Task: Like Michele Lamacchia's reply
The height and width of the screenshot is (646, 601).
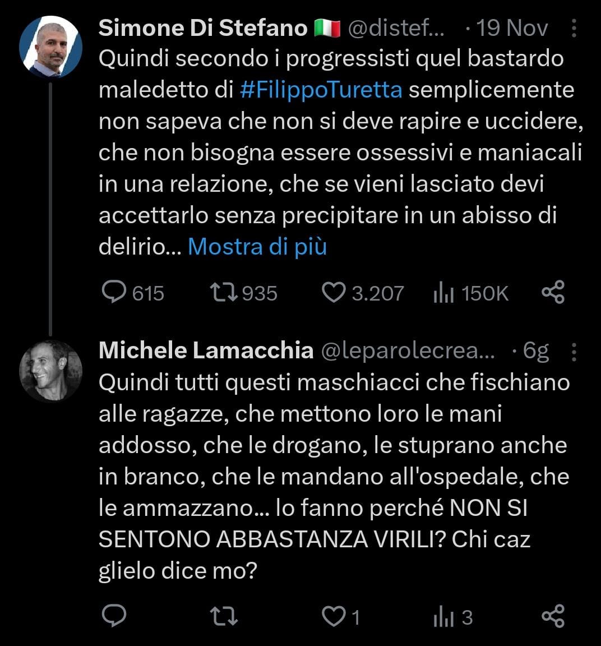Action: point(334,616)
